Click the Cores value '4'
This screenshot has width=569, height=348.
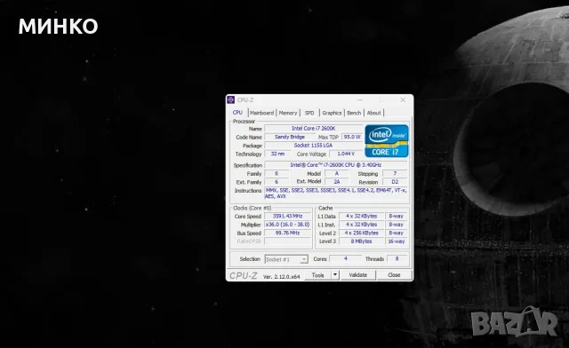pos(345,259)
